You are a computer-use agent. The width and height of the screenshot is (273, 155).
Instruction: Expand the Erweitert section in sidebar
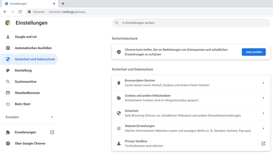(29, 117)
